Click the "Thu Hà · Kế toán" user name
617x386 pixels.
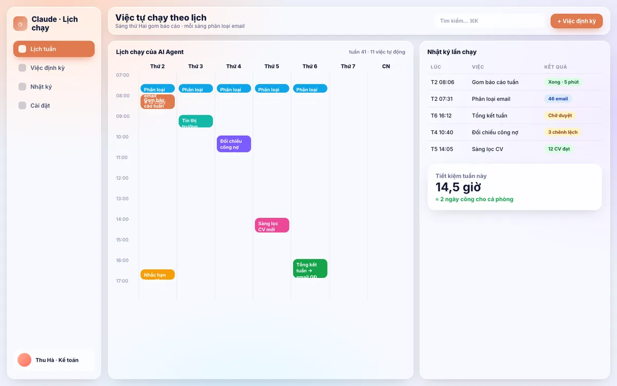57,360
